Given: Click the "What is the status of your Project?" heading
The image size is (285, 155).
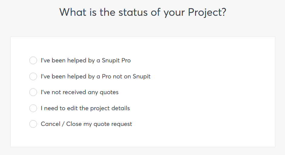Looking at the screenshot, I should point(142,12).
